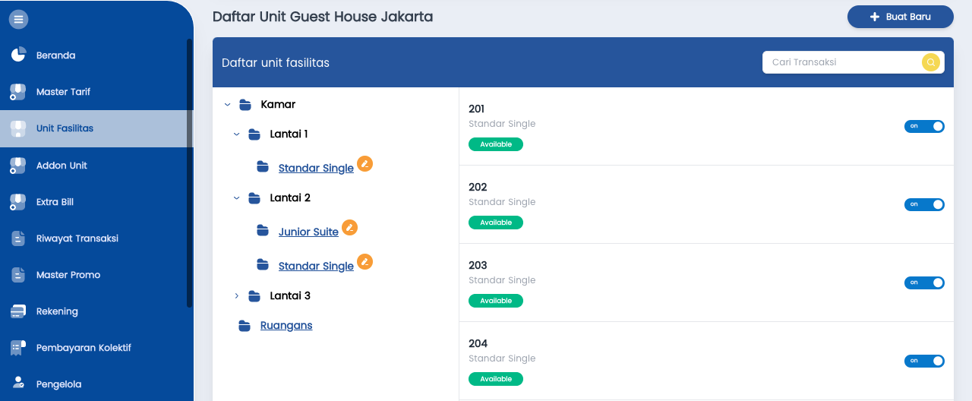This screenshot has width=972, height=401.
Task: Open the Ruangans link in tree
Action: [286, 326]
